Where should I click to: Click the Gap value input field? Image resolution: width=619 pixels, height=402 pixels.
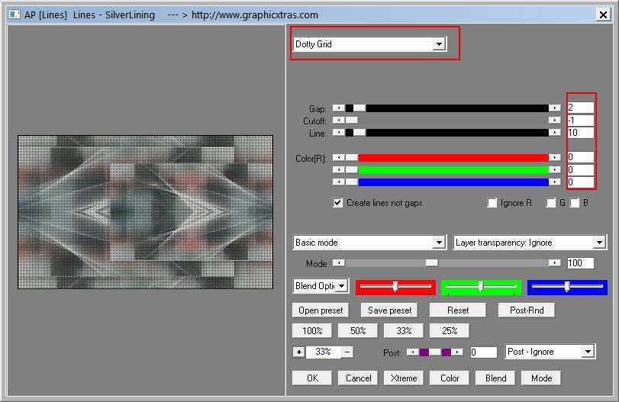pyautogui.click(x=580, y=108)
